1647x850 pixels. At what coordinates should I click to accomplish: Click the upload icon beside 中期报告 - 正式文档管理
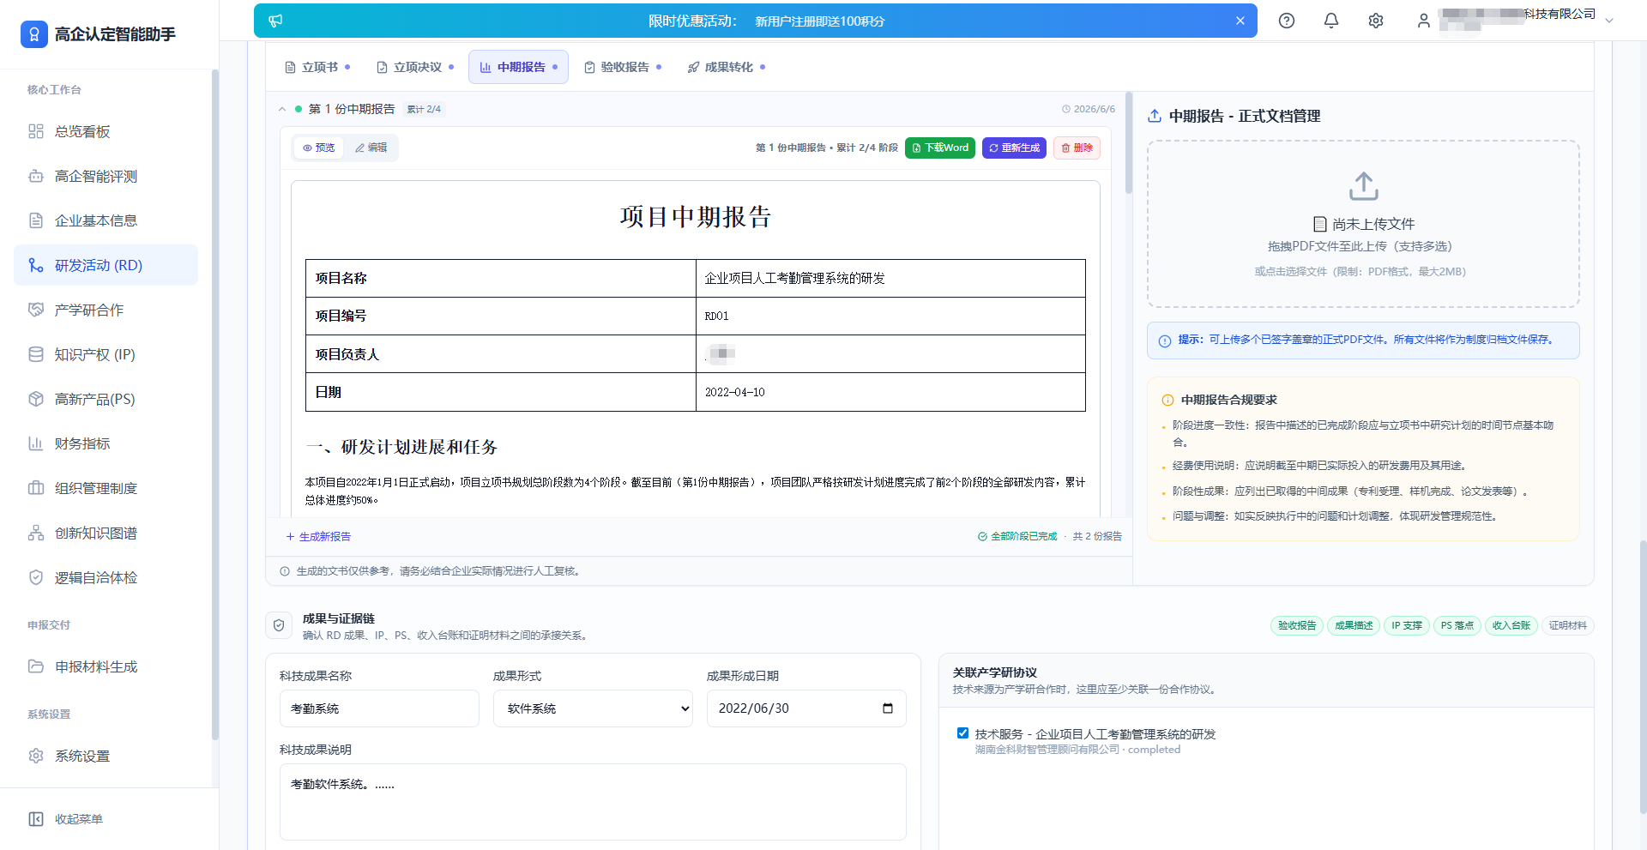[1155, 116]
